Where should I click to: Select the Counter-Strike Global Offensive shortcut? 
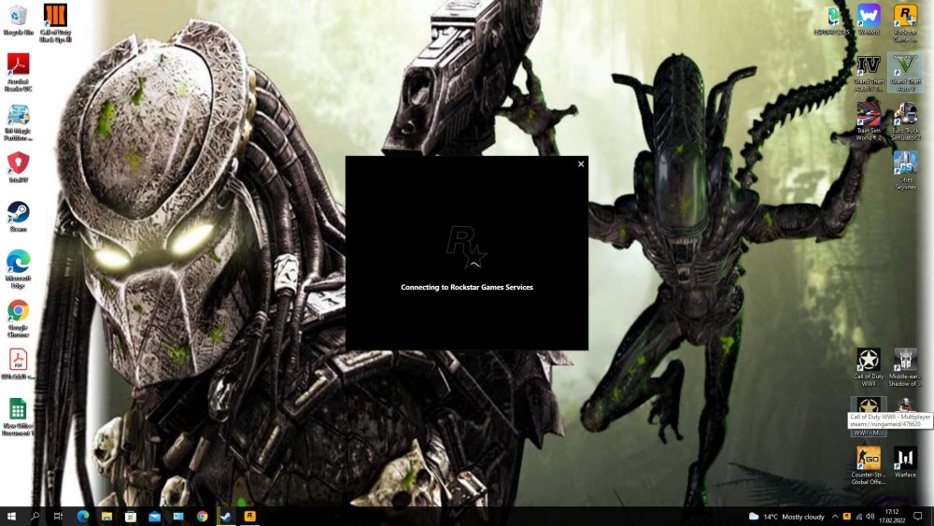869,466
